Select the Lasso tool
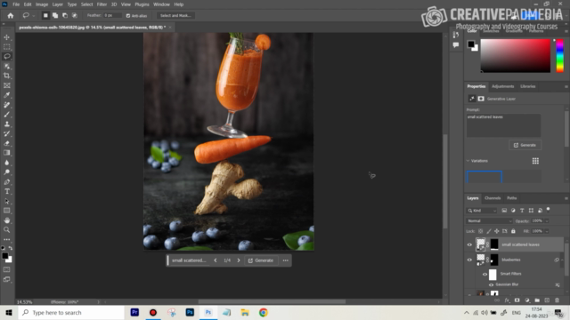The width and height of the screenshot is (570, 320). click(x=6, y=57)
